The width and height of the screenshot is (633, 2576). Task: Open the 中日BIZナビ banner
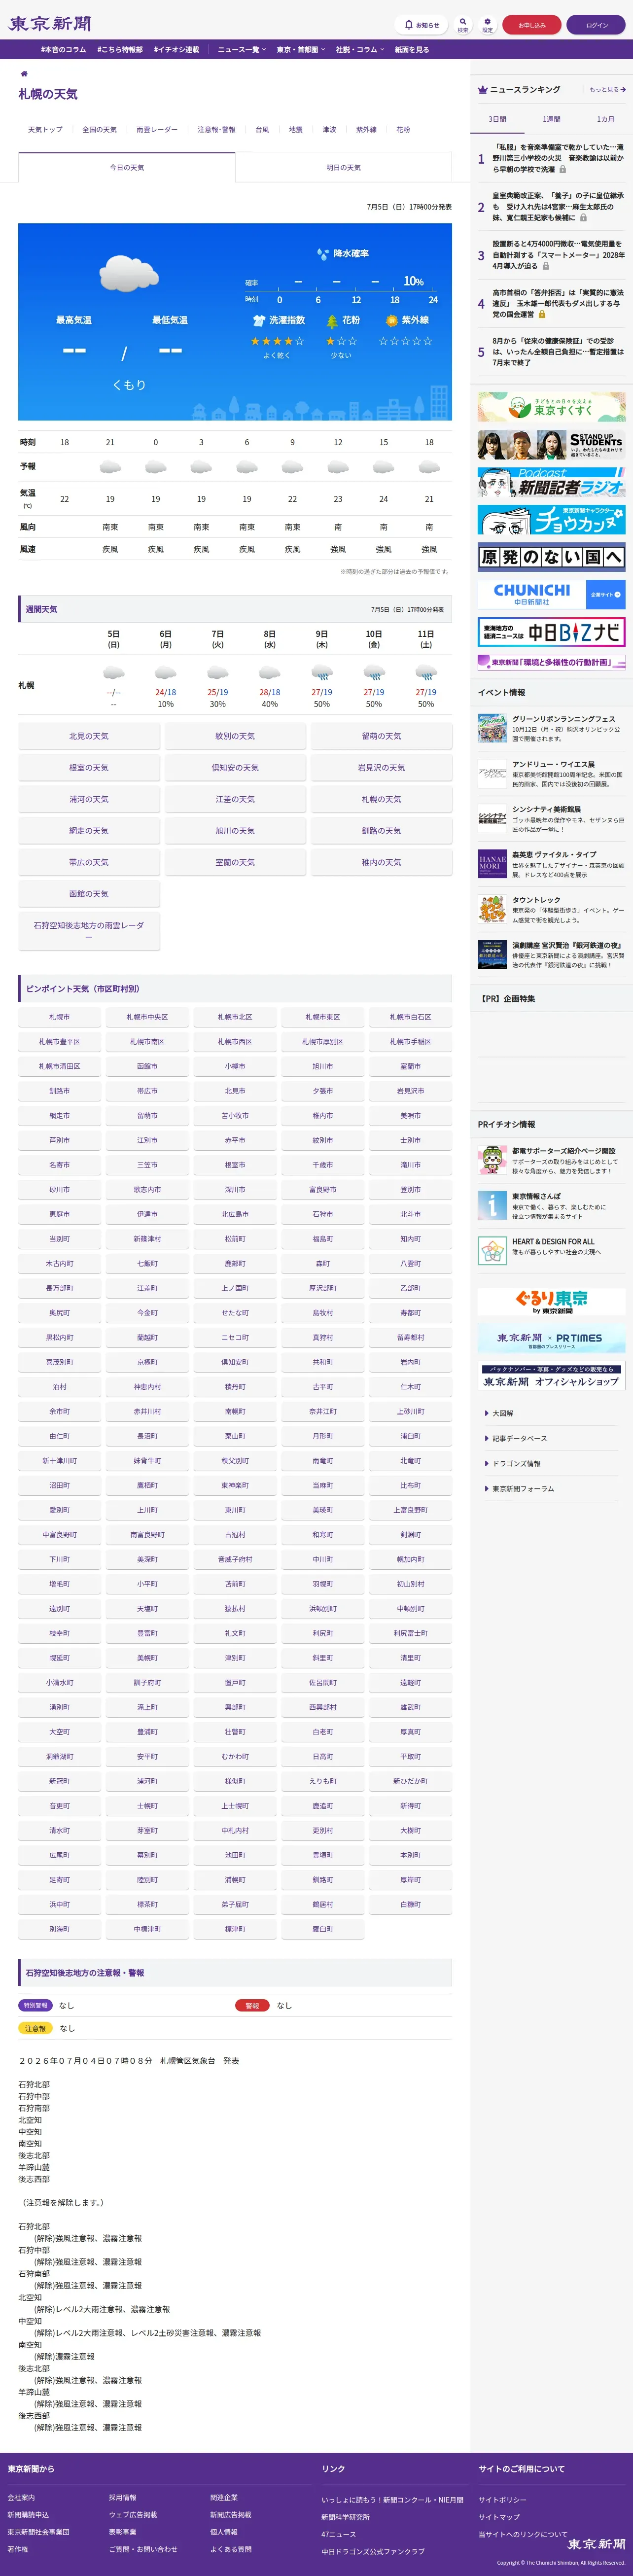(x=551, y=632)
